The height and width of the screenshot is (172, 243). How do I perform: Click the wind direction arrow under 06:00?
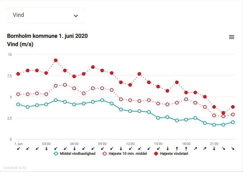click(x=74, y=149)
